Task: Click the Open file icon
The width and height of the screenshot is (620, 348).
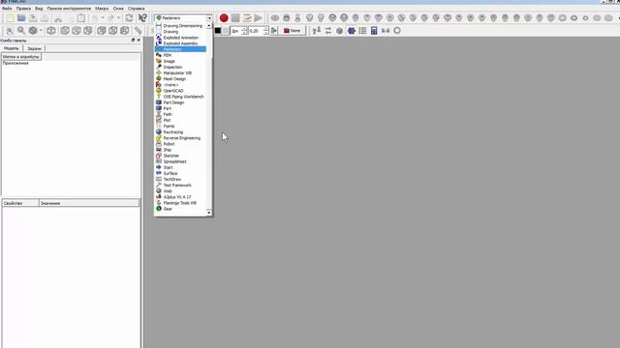Action: [x=21, y=18]
